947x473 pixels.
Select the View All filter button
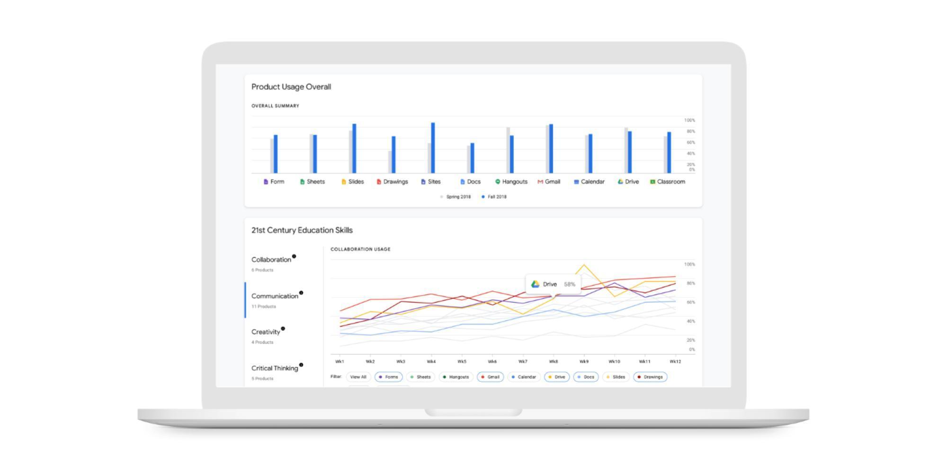(x=358, y=377)
